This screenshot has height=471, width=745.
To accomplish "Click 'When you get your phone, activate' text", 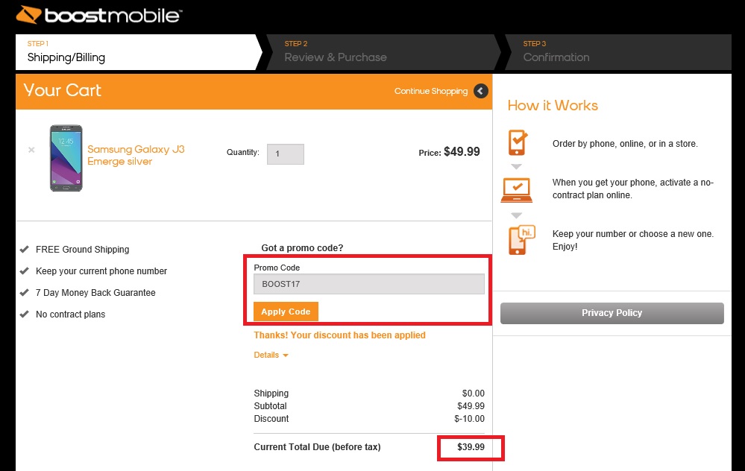I will click(633, 189).
